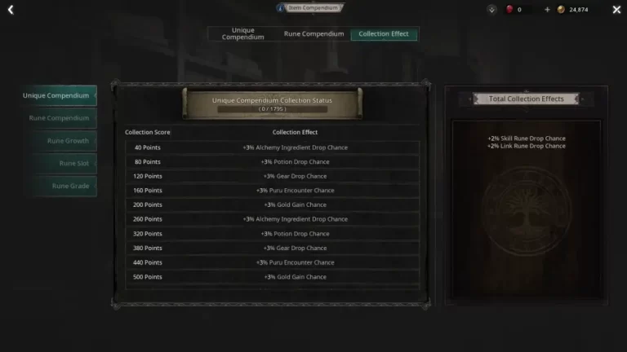Select Rune Compendium in the sidebar
The width and height of the screenshot is (627, 352).
(x=61, y=118)
